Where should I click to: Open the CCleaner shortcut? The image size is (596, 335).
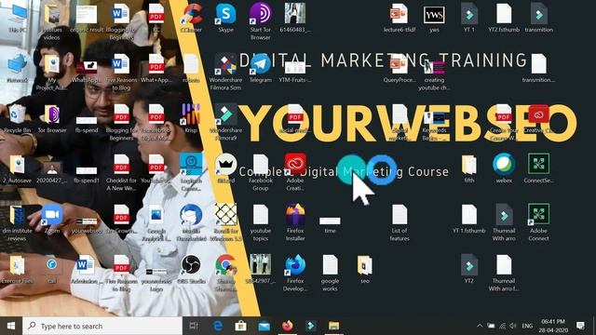pyautogui.click(x=191, y=19)
